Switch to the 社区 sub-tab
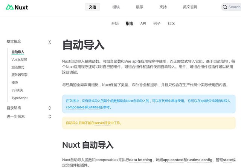241x168 pixels. (x=171, y=23)
